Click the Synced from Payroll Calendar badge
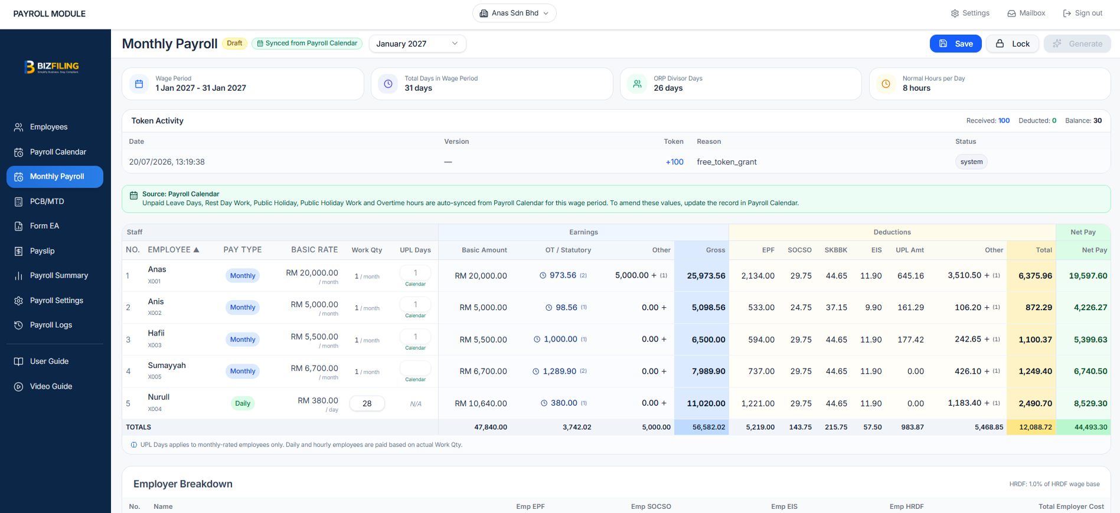 pos(307,43)
